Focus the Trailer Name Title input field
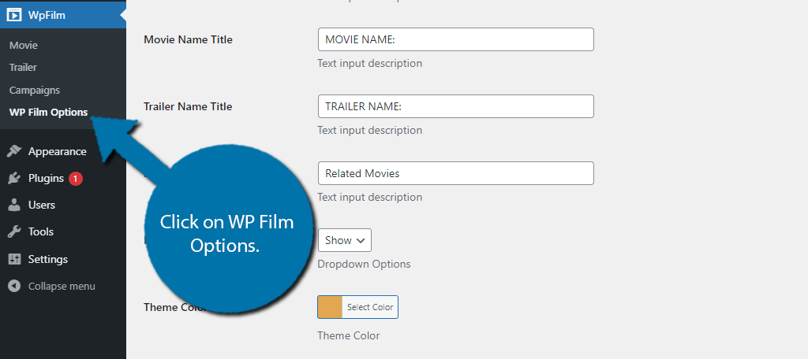 pos(455,106)
